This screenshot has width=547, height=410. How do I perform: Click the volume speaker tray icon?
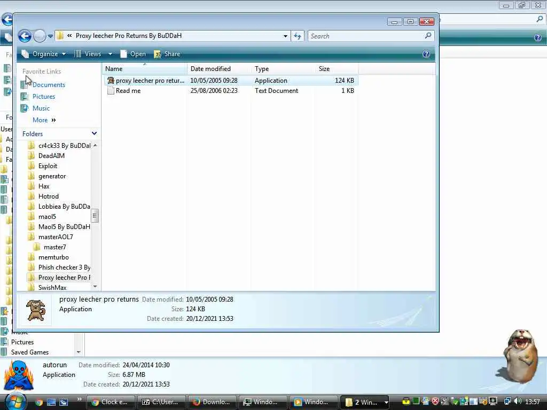pyautogui.click(x=518, y=401)
